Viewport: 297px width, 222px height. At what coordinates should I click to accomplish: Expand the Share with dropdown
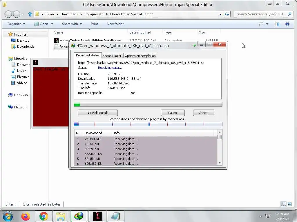[72, 24]
